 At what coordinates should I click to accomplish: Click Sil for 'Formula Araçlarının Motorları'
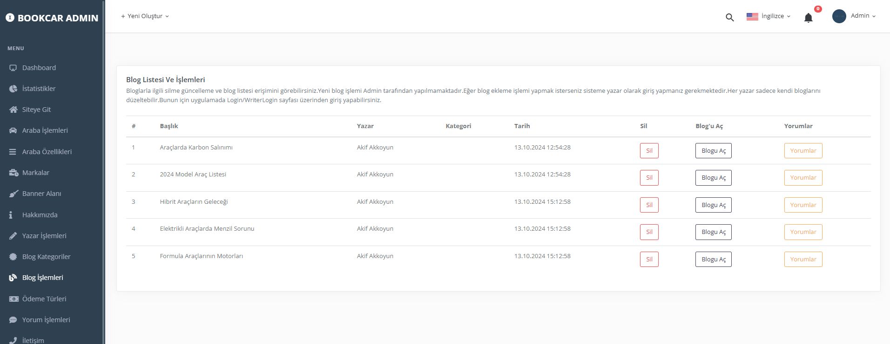[649, 260]
